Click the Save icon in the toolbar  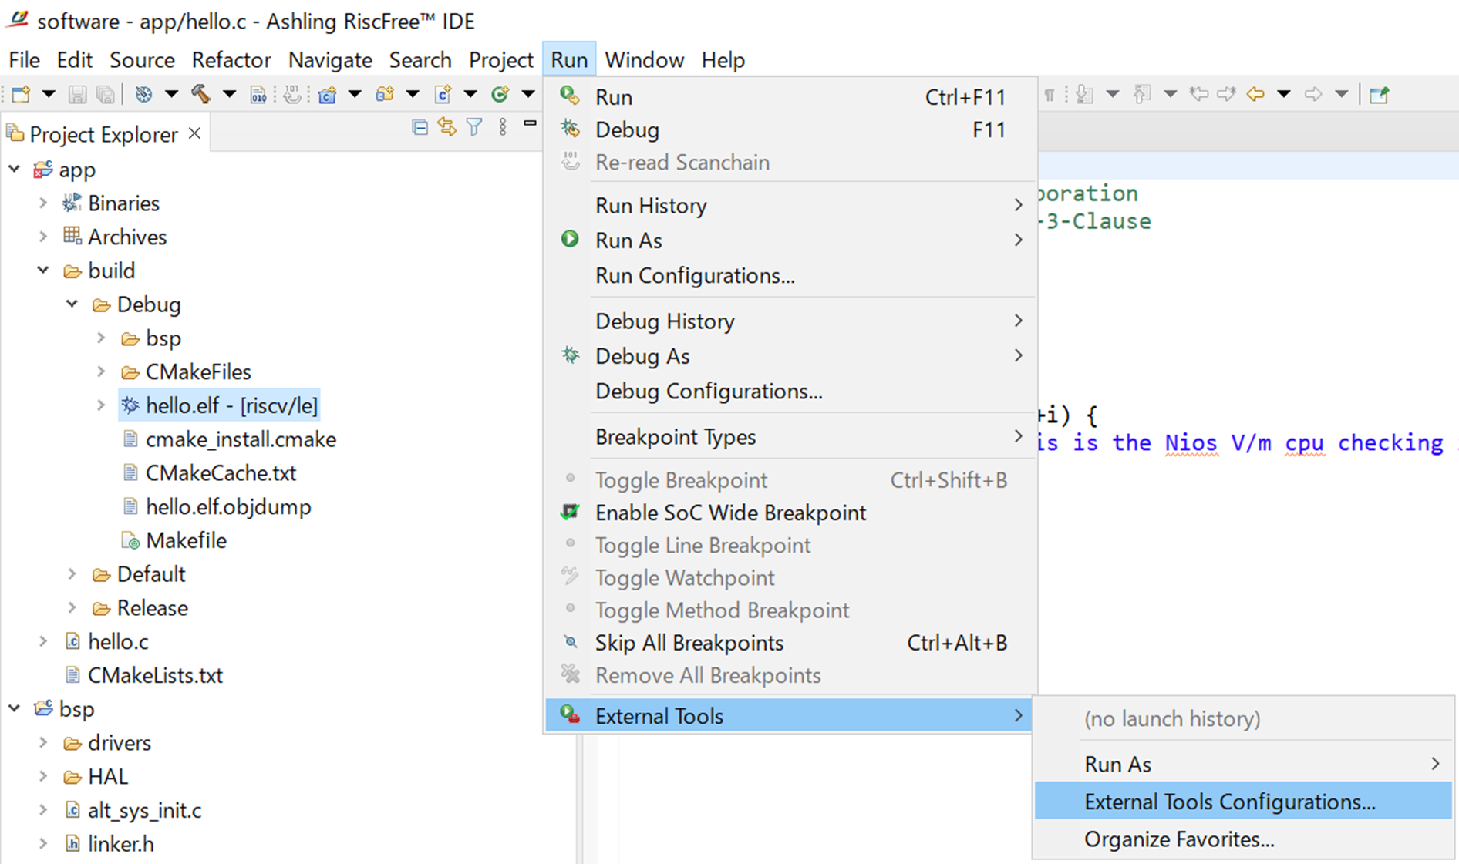pos(78,94)
